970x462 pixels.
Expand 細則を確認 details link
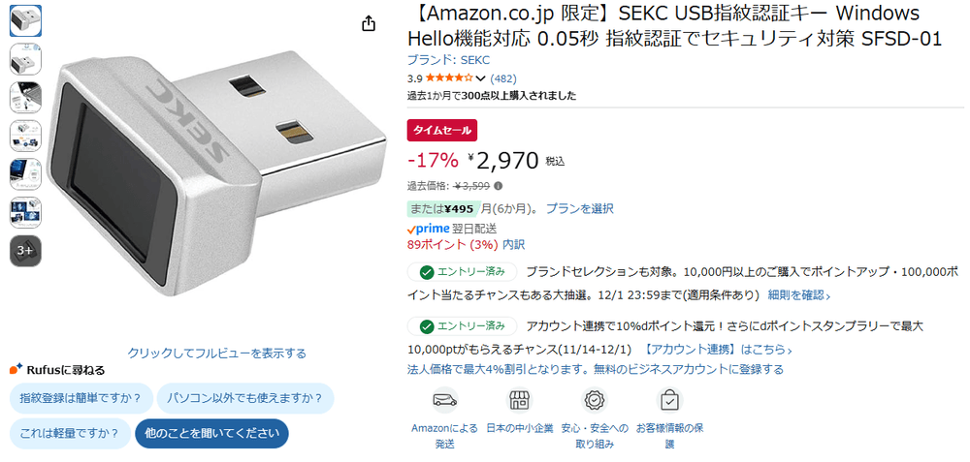798,295
